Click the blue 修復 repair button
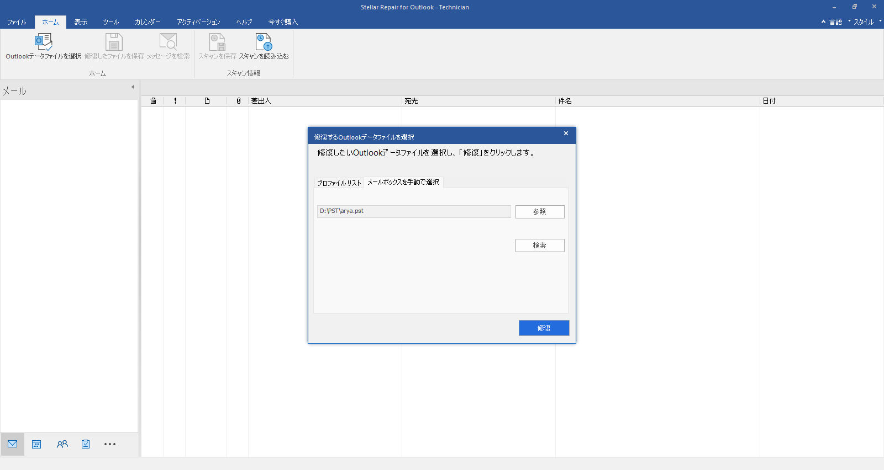Image resolution: width=884 pixels, height=470 pixels. [544, 328]
